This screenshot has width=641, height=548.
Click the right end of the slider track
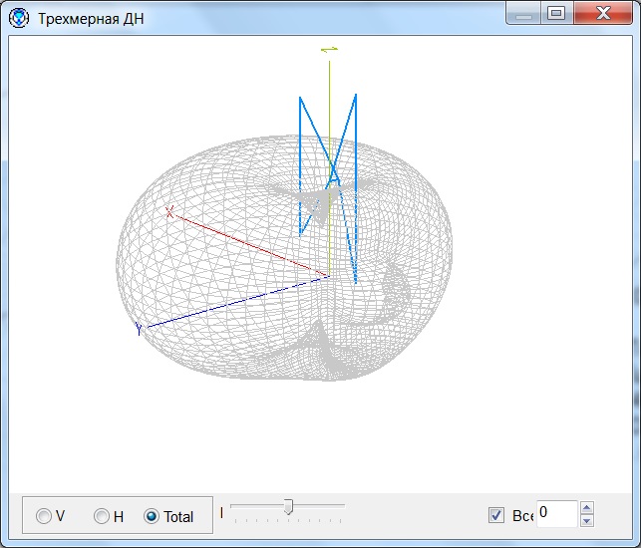click(343, 506)
